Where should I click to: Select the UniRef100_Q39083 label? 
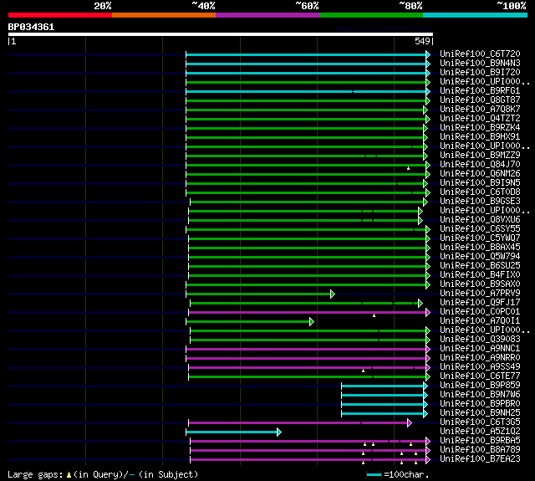tap(480, 340)
